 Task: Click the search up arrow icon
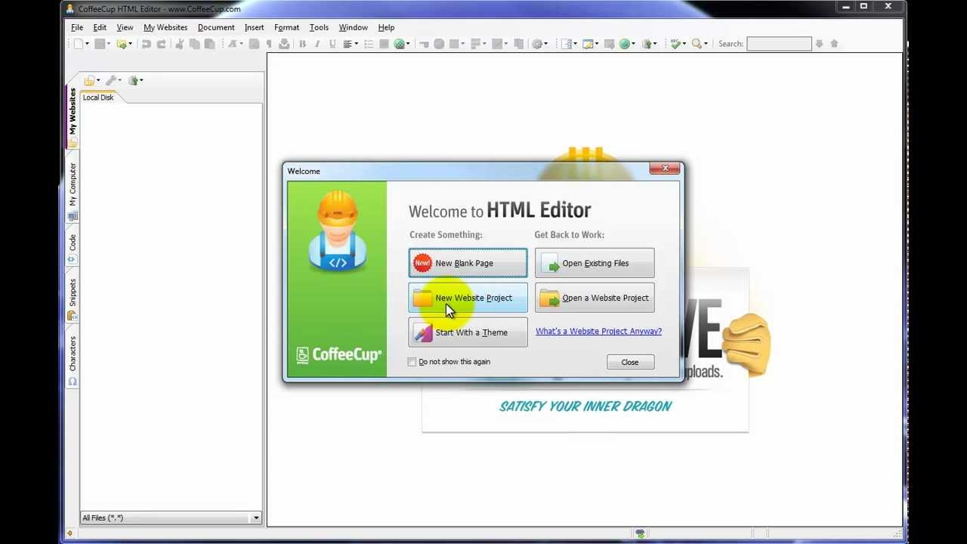coord(834,44)
